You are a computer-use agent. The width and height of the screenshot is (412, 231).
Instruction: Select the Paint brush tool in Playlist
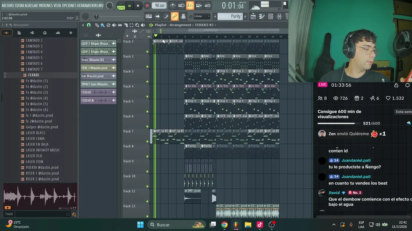click(102, 25)
